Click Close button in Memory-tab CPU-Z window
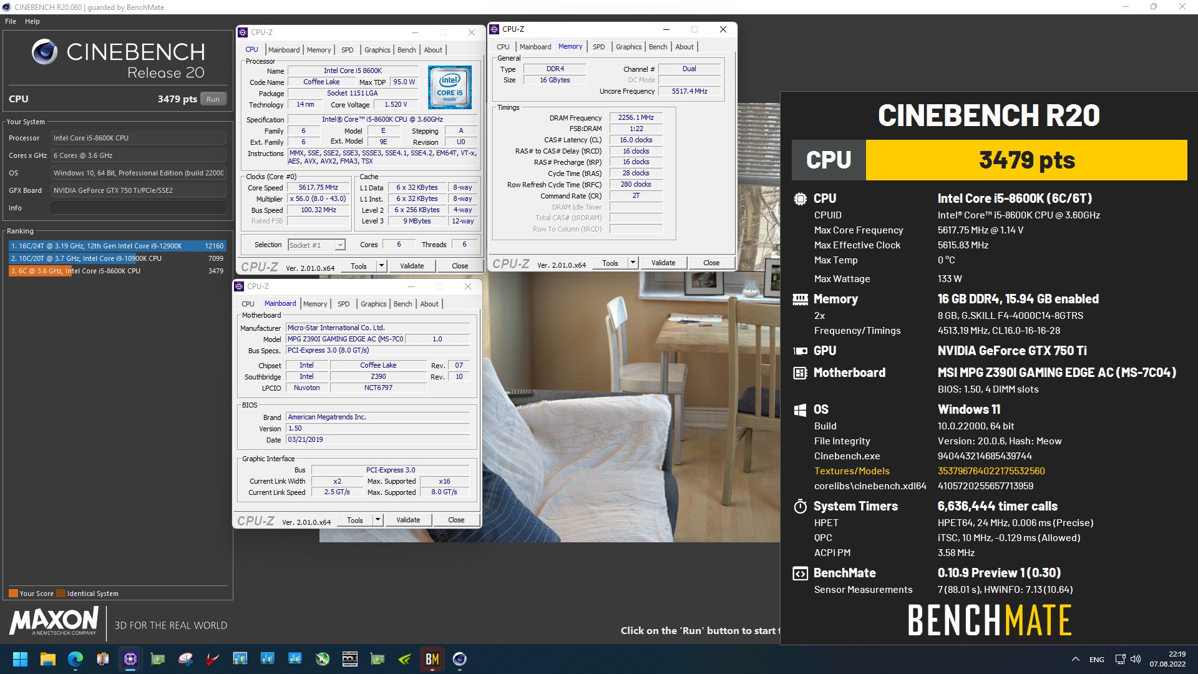 pyautogui.click(x=711, y=263)
